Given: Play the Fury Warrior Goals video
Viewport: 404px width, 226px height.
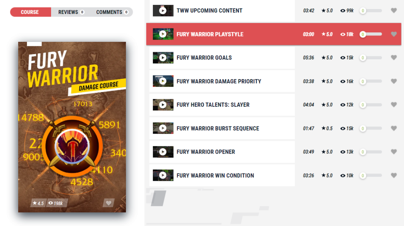Looking at the screenshot, I should 163,58.
